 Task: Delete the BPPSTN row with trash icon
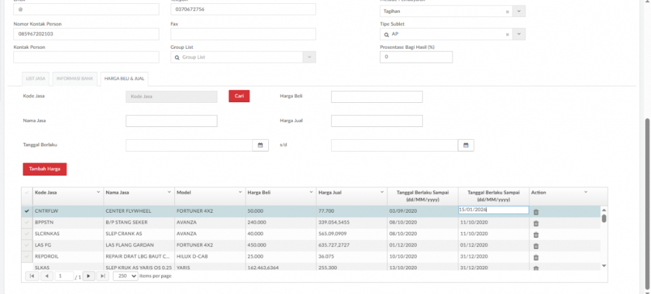[535, 223]
